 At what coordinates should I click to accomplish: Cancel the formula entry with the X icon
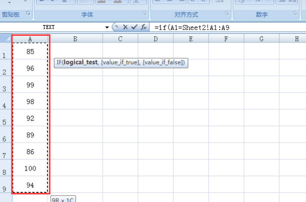coord(125,27)
